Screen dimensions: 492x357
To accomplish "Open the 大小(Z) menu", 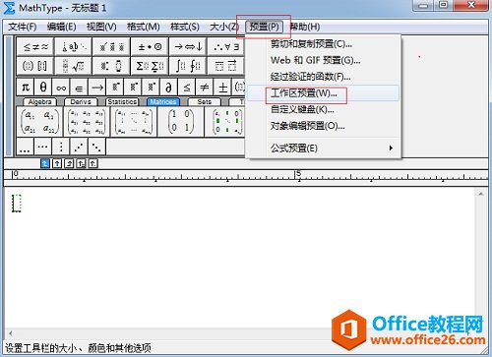I will (224, 27).
